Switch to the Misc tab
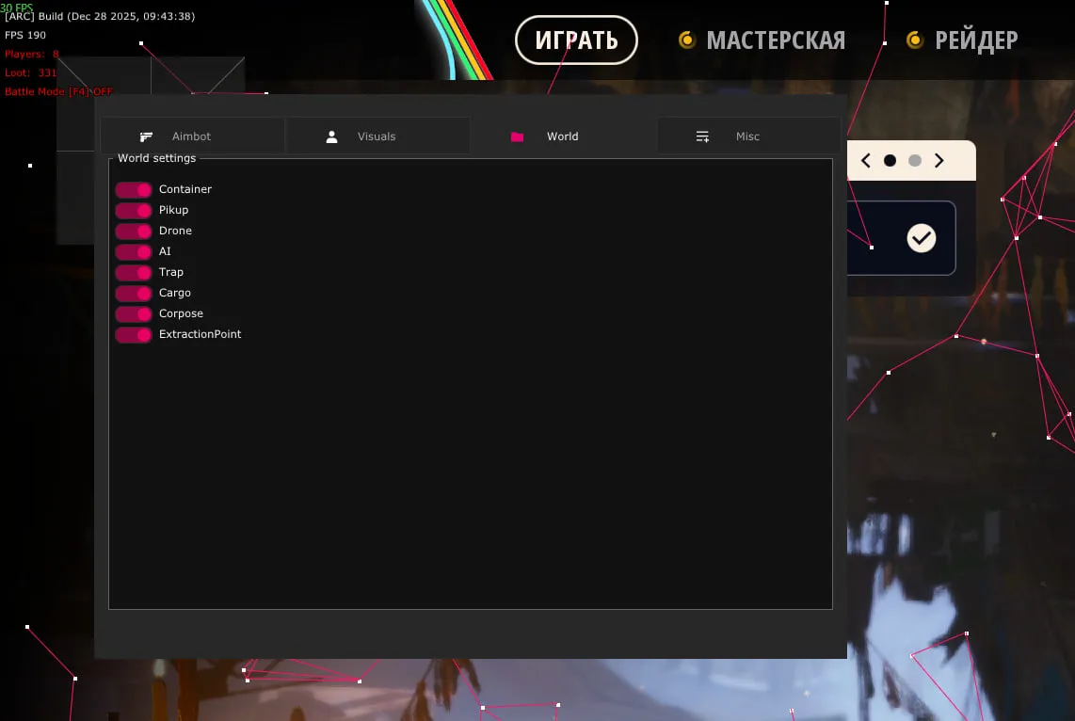The height and width of the screenshot is (721, 1075). pyautogui.click(x=748, y=136)
